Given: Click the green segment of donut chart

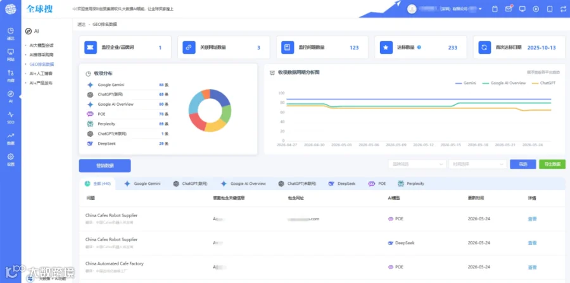Looking at the screenshot, I should click(227, 114).
